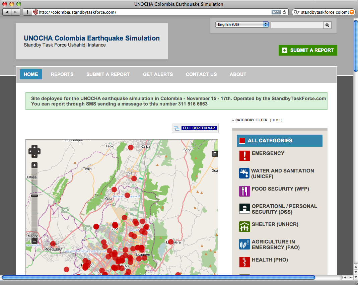Open SUBMIT A REPORT in the navigation bar
The height and width of the screenshot is (285, 358).
tap(108, 74)
